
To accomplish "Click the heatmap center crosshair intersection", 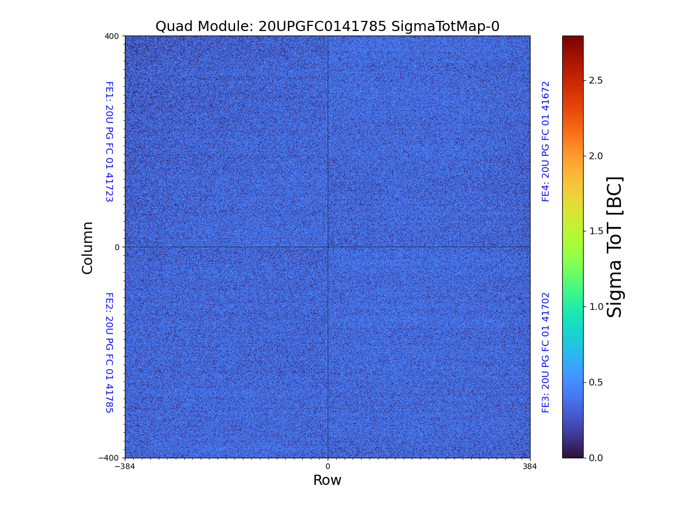I will (x=328, y=247).
